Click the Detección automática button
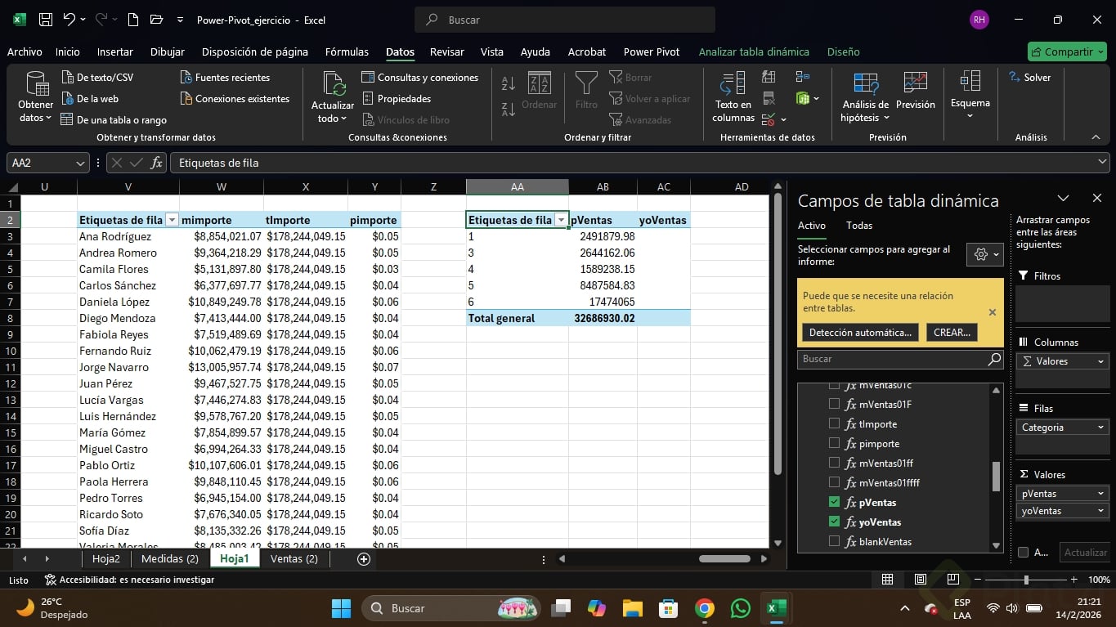This screenshot has height=627, width=1116. [859, 333]
